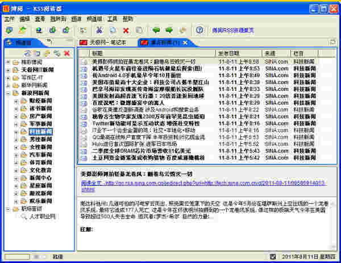This screenshot has width=341, height=263.
Task: Select the 男性新闻 channel
Action: pyautogui.click(x=41, y=139)
